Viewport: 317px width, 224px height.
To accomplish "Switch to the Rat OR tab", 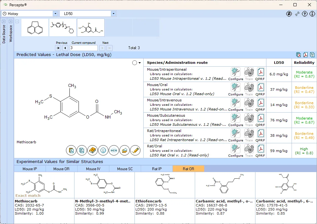I will [x=189, y=169].
